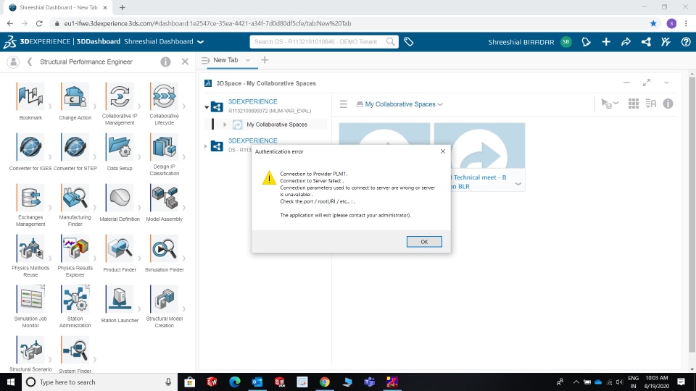Open Material Definition app
This screenshot has height=391, width=696.
[x=120, y=198]
